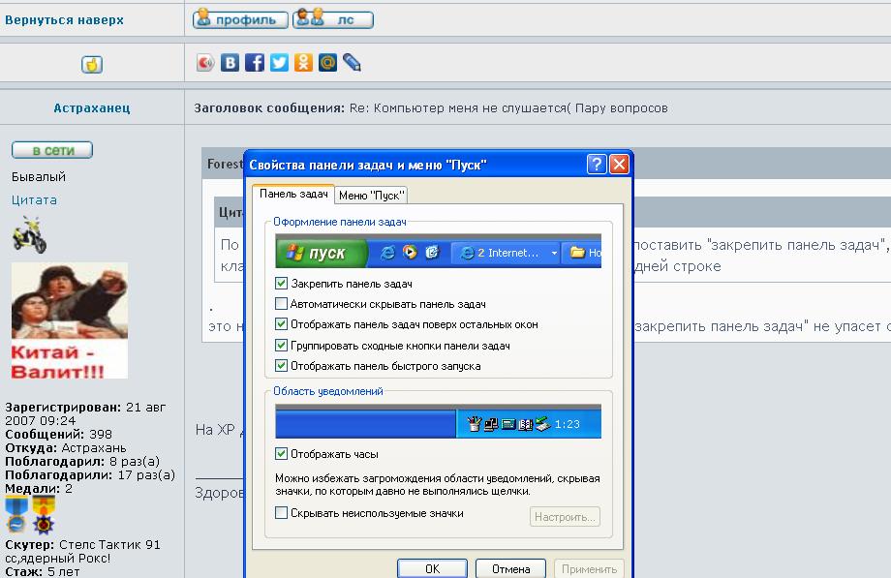The width and height of the screenshot is (891, 578).
Task: Share post via Facebook icon
Action: tap(255, 63)
